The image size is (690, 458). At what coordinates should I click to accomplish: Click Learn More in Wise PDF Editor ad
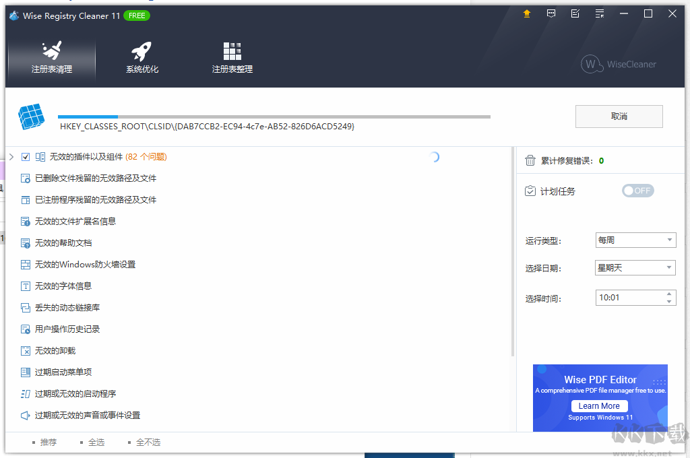coord(599,406)
